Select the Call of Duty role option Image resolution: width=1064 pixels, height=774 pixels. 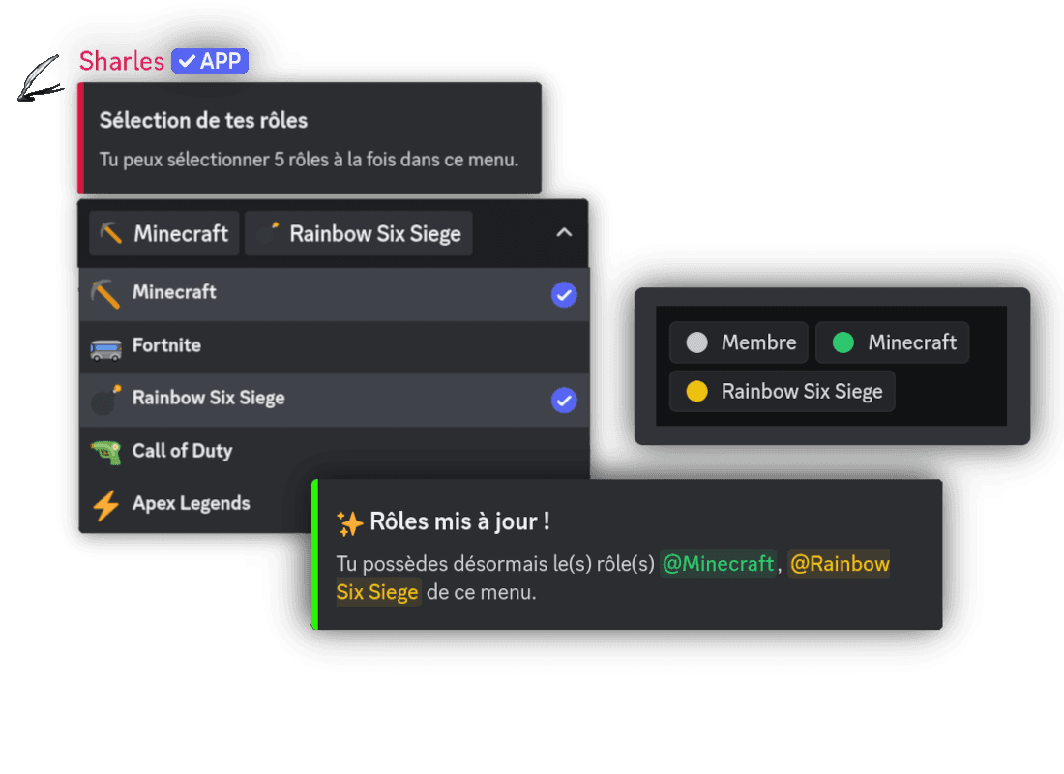pos(334,452)
